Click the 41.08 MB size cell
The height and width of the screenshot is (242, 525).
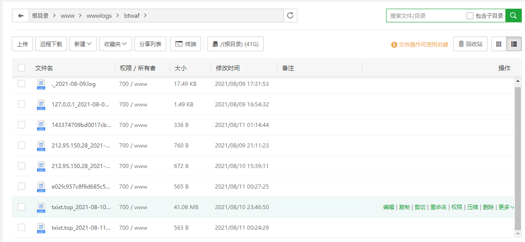186,207
